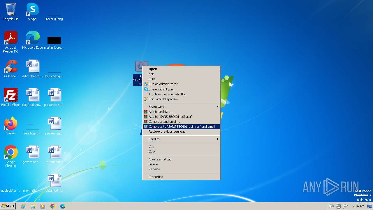The width and height of the screenshot is (373, 210).
Task: Select the promac.rtf document icon
Action: pos(54,155)
